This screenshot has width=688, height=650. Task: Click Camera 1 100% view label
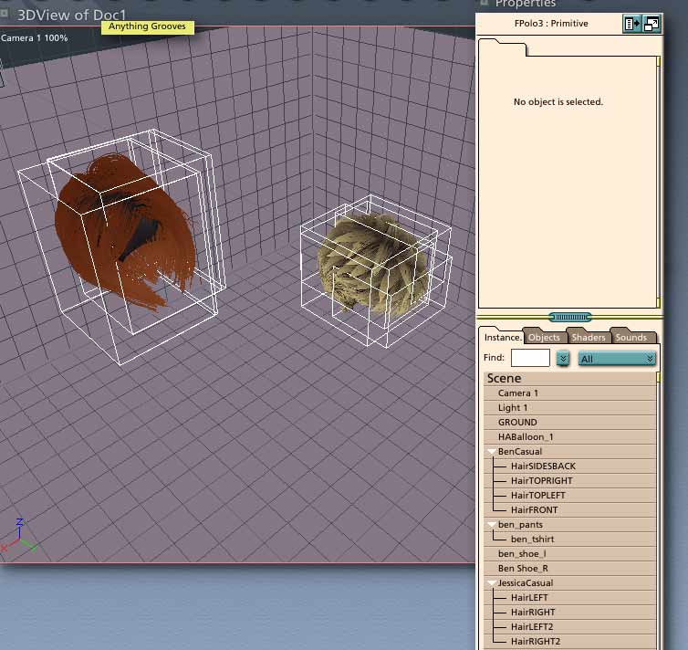tap(35, 38)
